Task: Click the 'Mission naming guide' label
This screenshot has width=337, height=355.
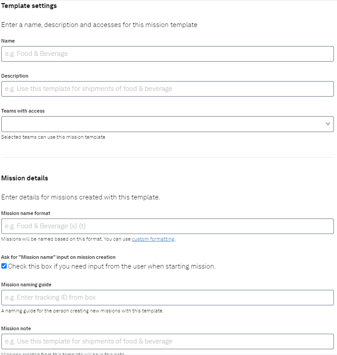Action: 26,285
